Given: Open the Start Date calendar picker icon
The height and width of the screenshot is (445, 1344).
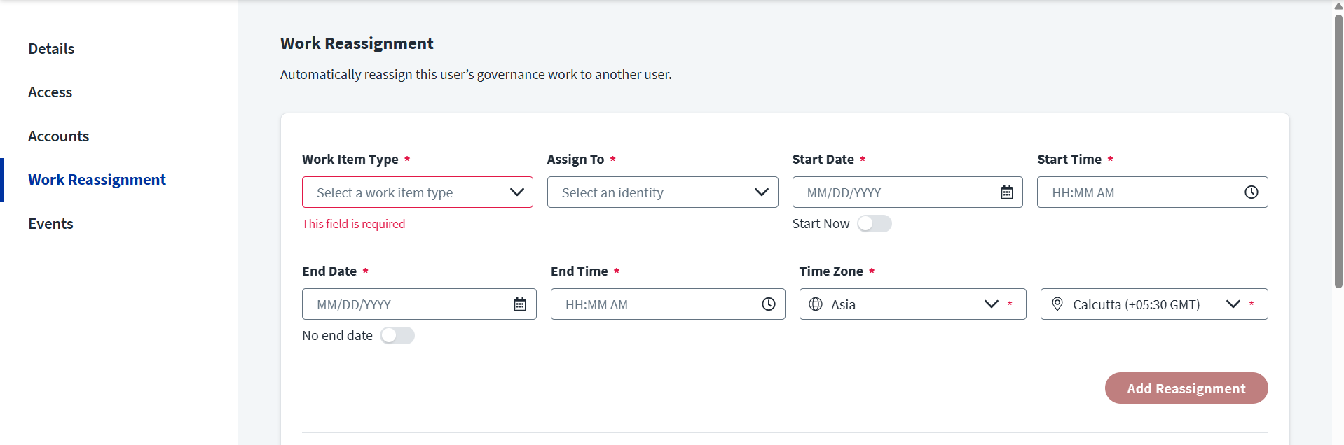Looking at the screenshot, I should [1006, 192].
